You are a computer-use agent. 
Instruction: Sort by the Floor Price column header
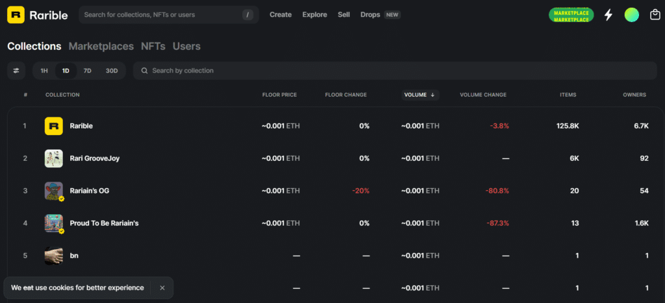click(279, 95)
